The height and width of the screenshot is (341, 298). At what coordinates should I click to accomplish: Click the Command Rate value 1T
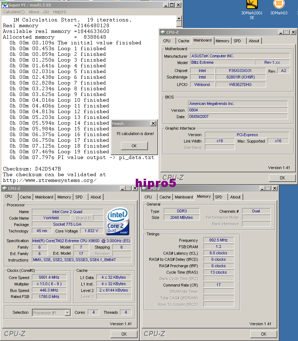tap(218, 285)
